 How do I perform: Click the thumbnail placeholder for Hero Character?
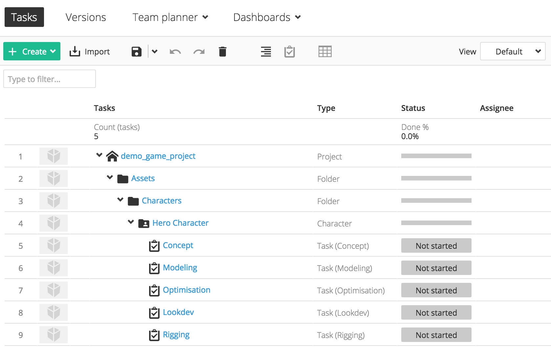click(53, 223)
